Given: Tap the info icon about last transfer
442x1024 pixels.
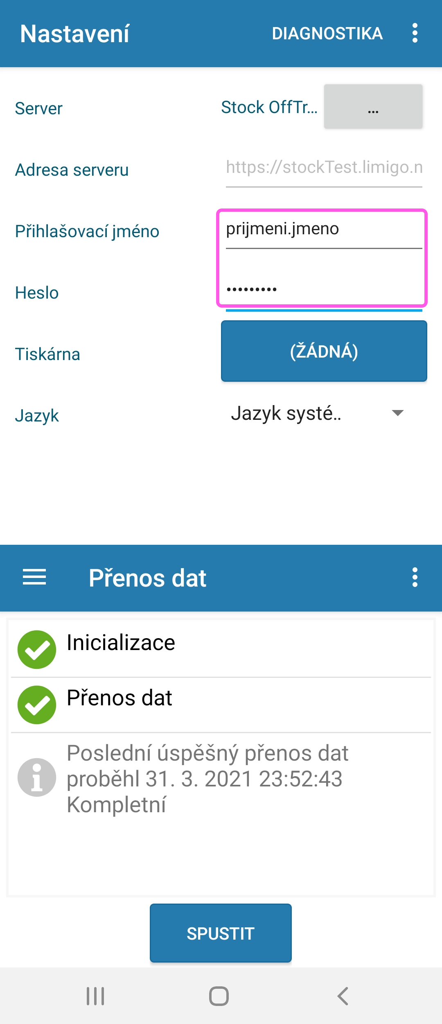Looking at the screenshot, I should 36,777.
